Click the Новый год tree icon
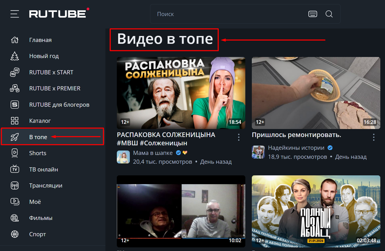Viewport: 385px width, 251px height. tap(15, 56)
